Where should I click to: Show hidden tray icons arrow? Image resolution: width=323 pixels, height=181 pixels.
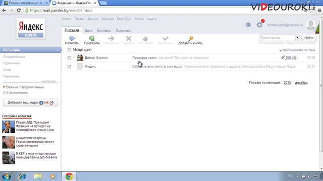(297, 176)
